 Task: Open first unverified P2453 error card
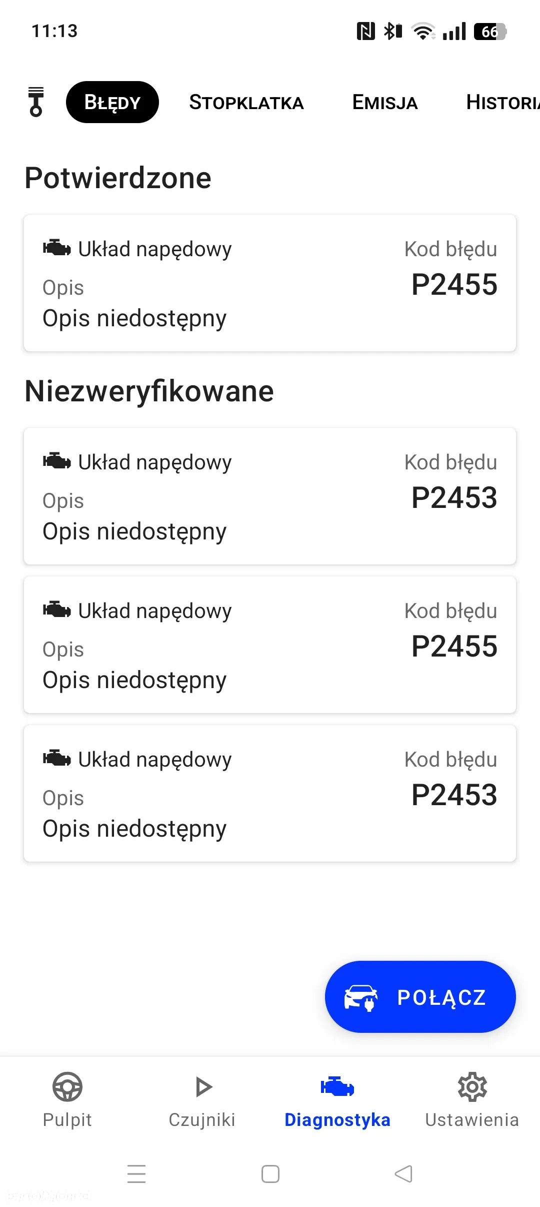(270, 496)
